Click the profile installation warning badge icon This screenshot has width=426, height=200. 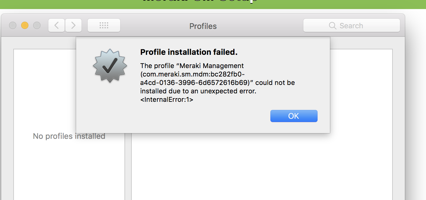(x=110, y=66)
